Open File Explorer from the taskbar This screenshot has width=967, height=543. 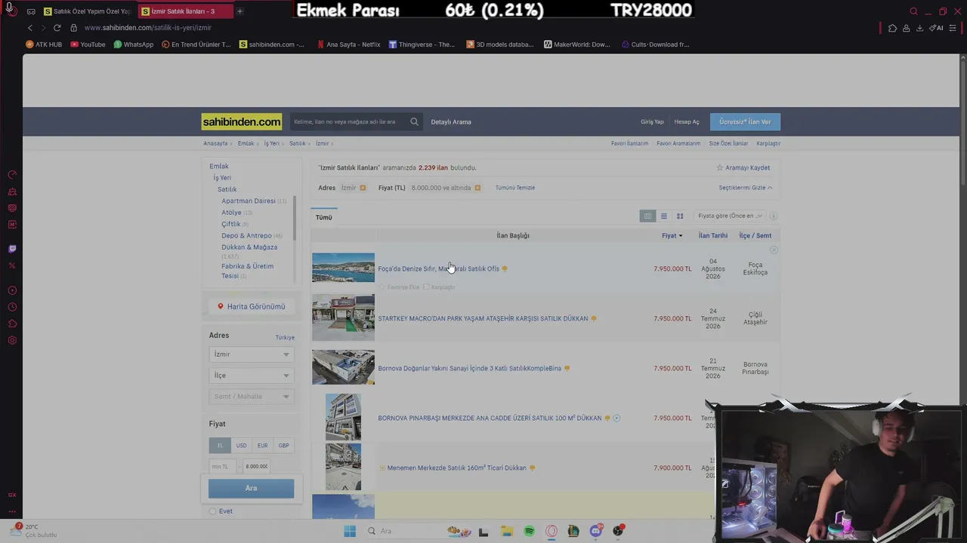click(506, 531)
